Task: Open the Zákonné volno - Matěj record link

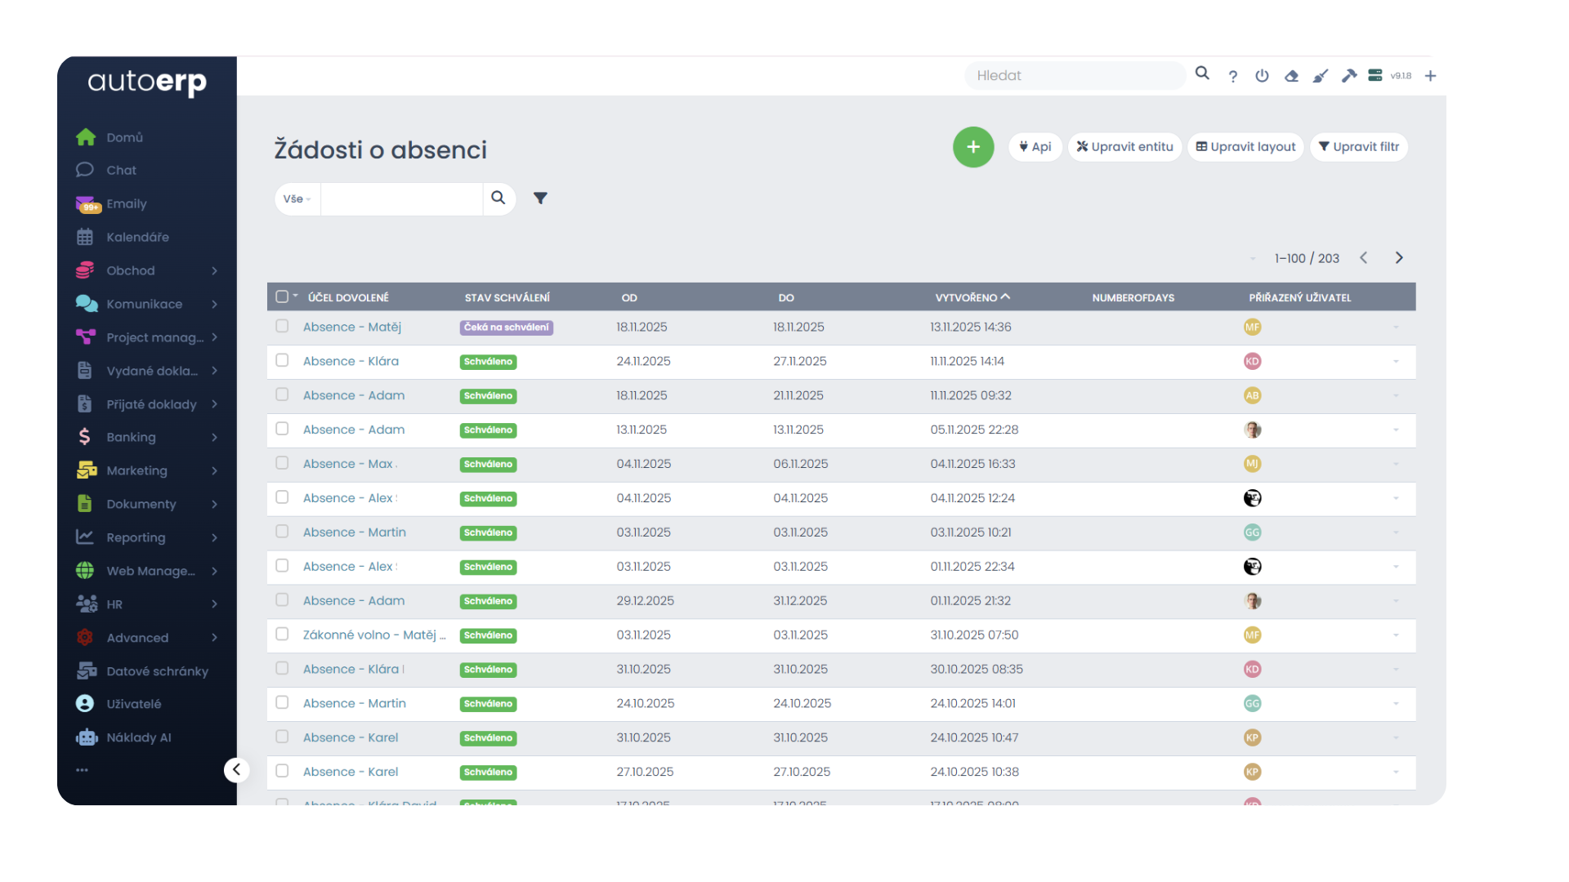Action: (x=373, y=635)
